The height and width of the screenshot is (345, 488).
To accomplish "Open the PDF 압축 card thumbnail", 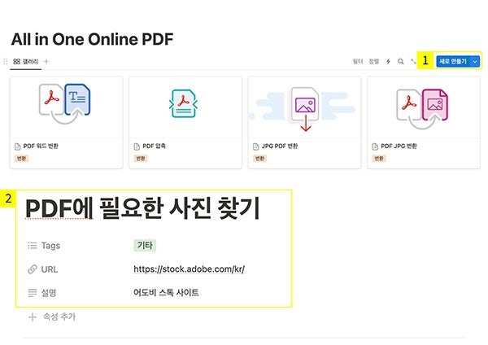I will (x=185, y=107).
